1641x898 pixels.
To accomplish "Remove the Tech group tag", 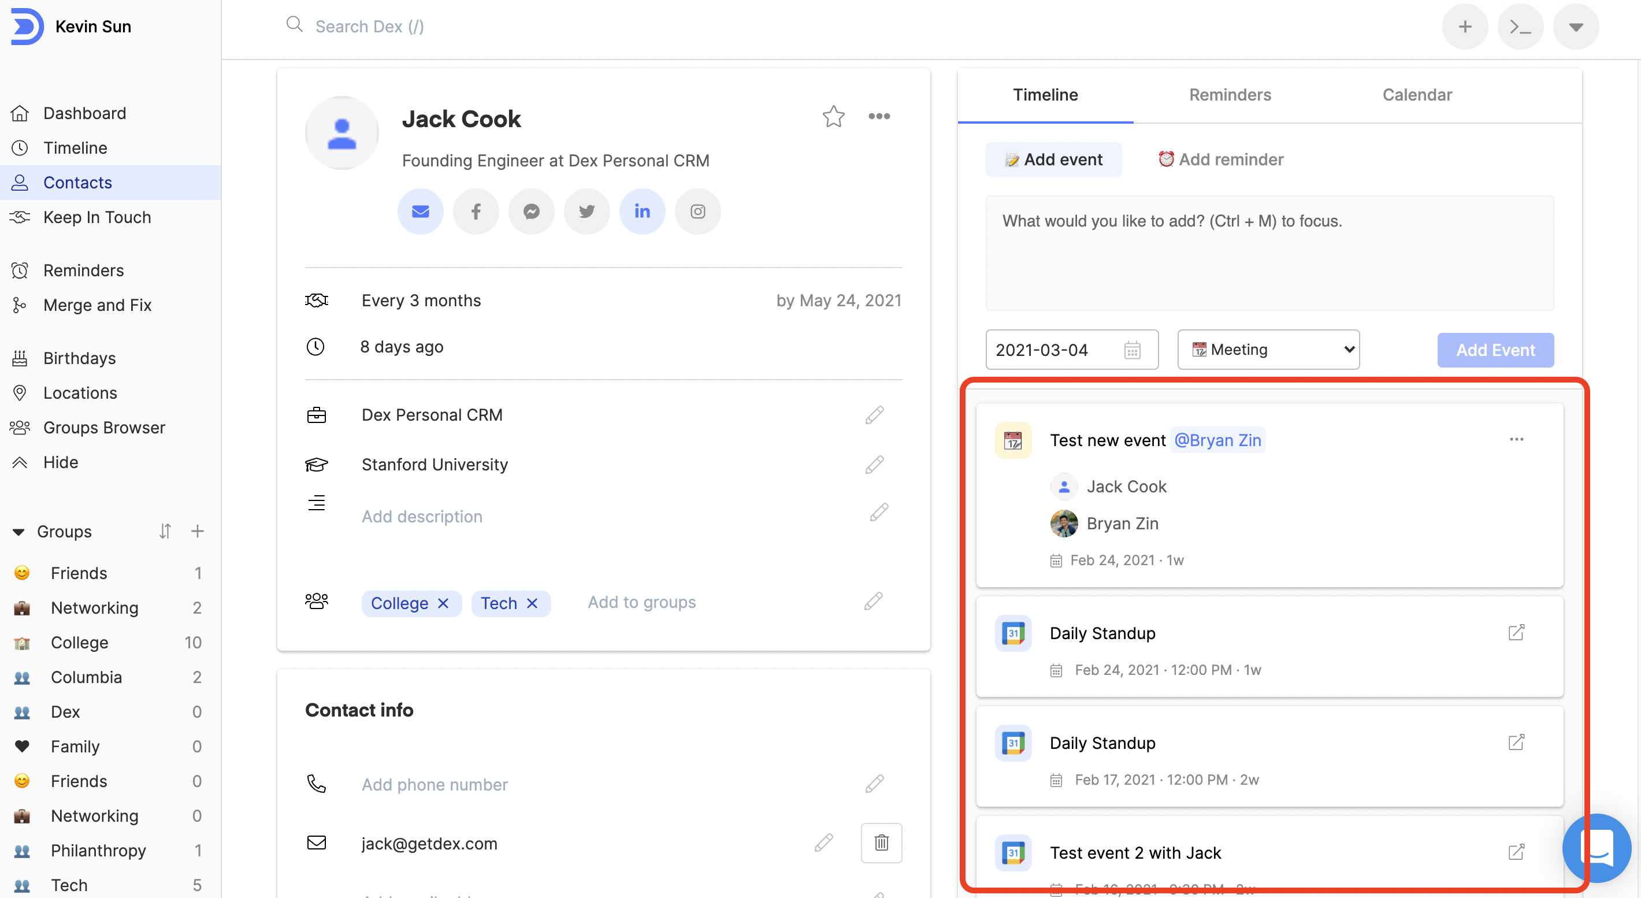I will point(533,603).
